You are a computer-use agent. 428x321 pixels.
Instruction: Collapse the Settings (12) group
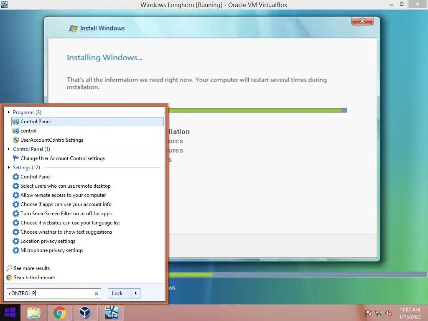pyautogui.click(x=9, y=167)
